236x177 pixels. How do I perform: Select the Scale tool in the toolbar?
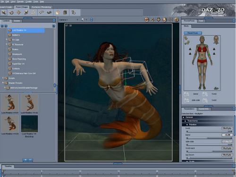[x=26, y=12]
